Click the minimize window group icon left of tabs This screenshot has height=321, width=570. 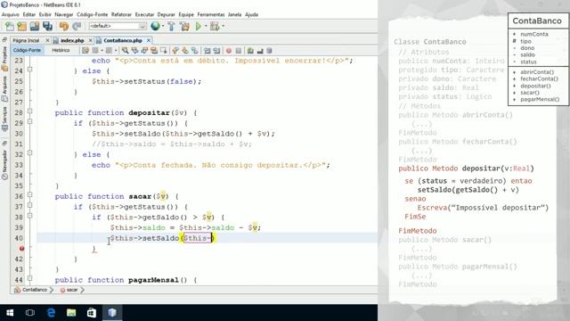click(x=4, y=40)
